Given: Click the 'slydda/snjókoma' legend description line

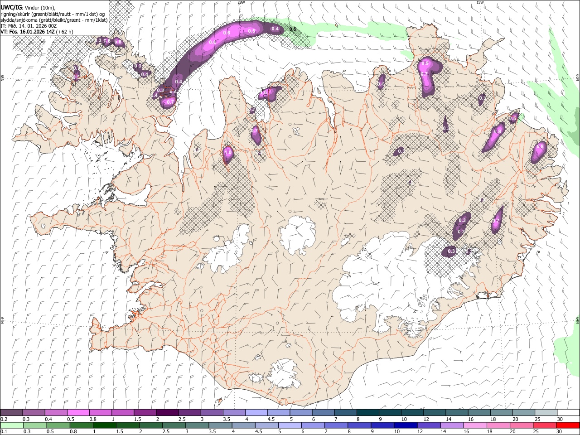Looking at the screenshot, I should (54, 19).
